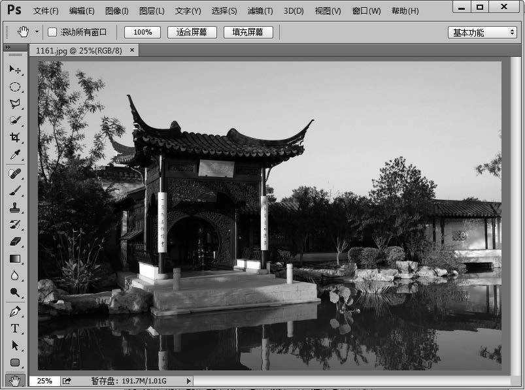525x390 pixels.
Task: Click the 填充屏幕 button
Action: tap(248, 32)
